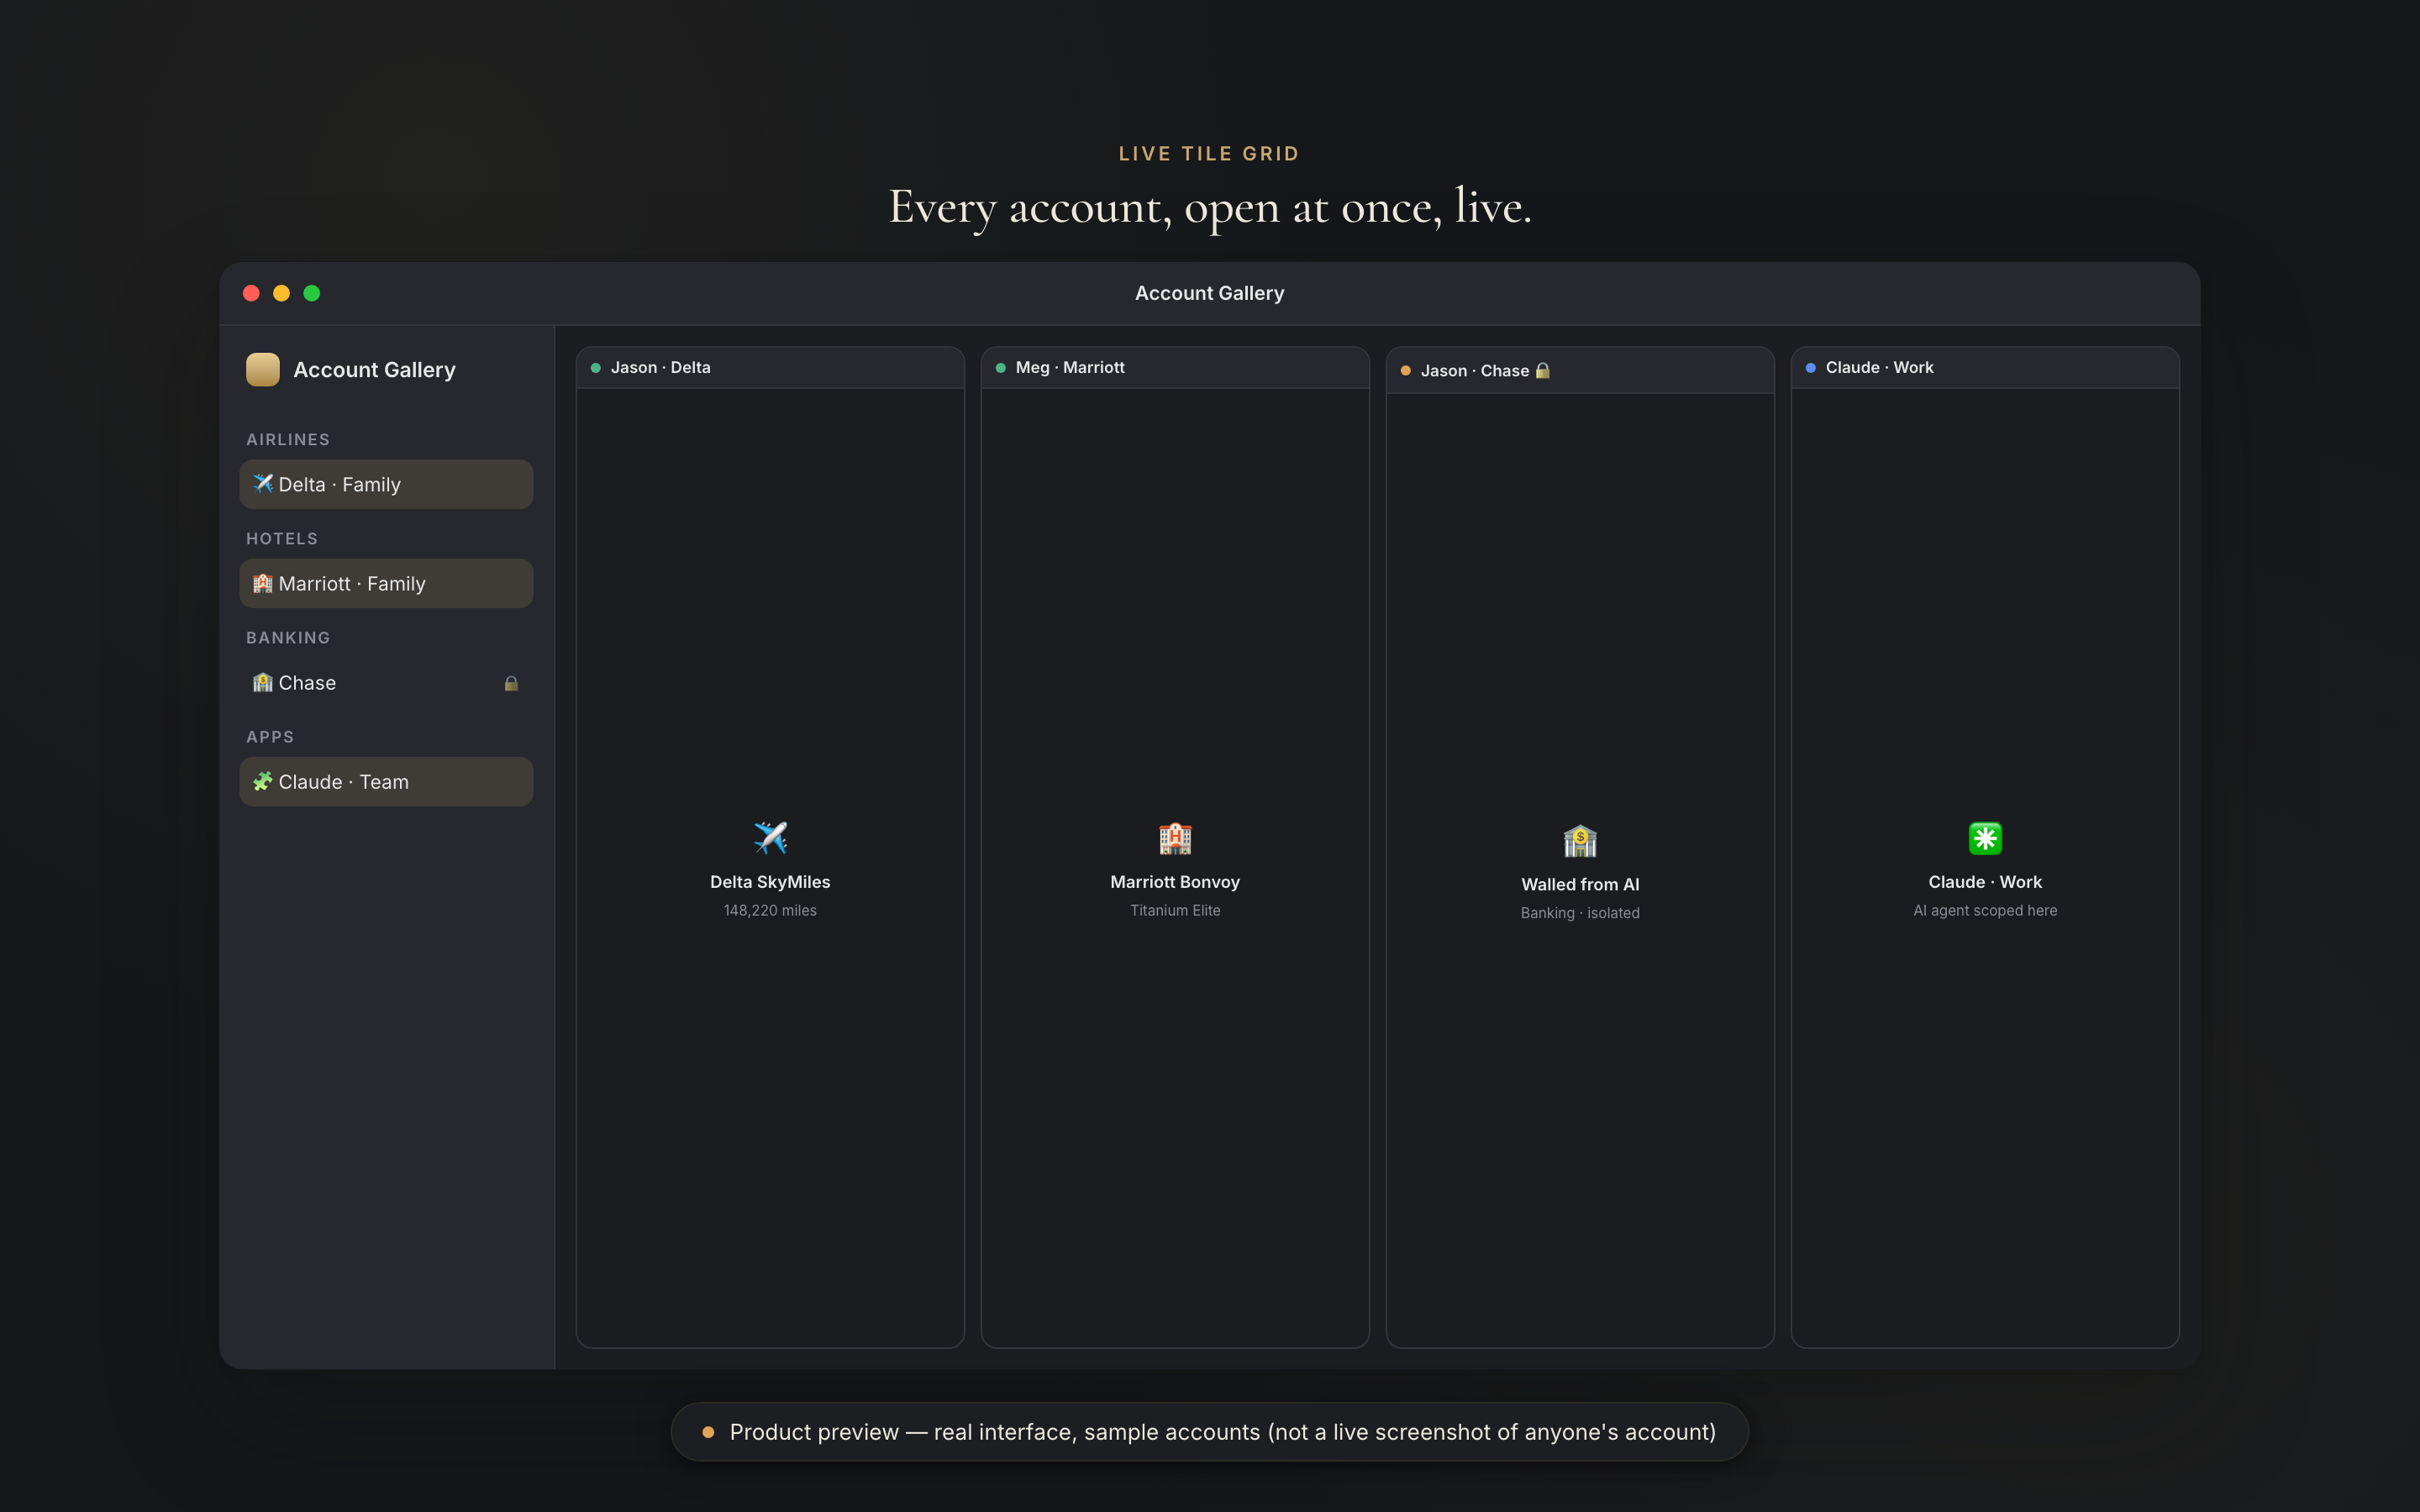Click the Walled from AI title text
Image resolution: width=2420 pixels, height=1512 pixels.
point(1580,884)
